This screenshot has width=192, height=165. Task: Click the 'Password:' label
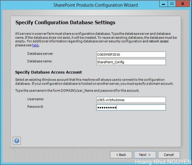pyautogui.click(x=35, y=107)
